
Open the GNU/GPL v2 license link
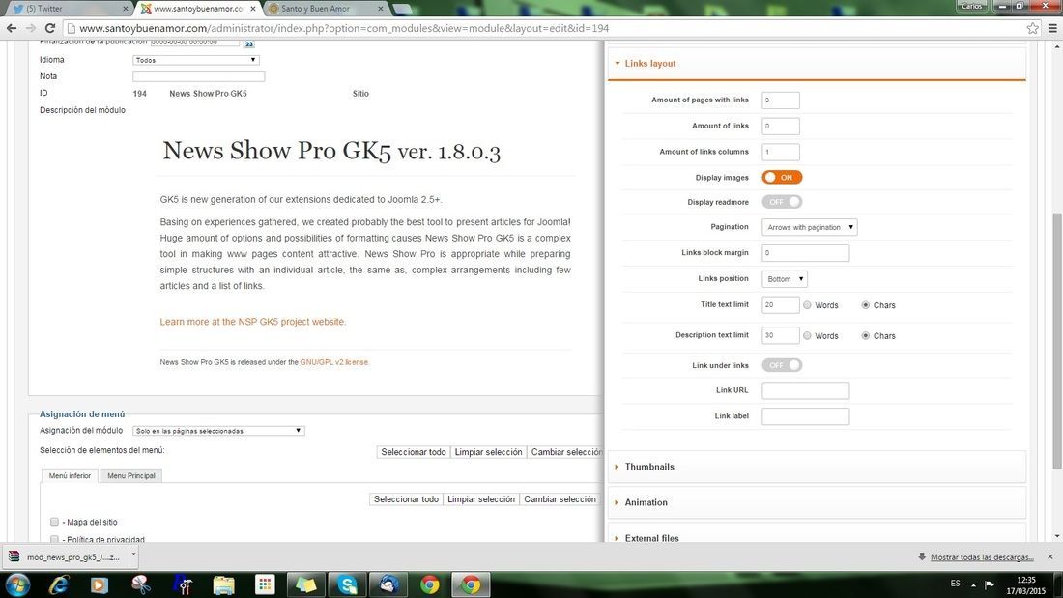tap(334, 362)
